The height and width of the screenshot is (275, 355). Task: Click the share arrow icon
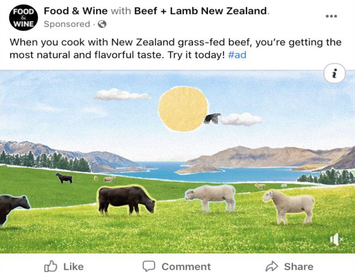pyautogui.click(x=271, y=266)
